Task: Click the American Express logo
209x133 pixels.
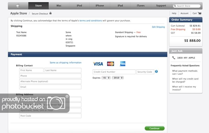Action: [123, 64]
